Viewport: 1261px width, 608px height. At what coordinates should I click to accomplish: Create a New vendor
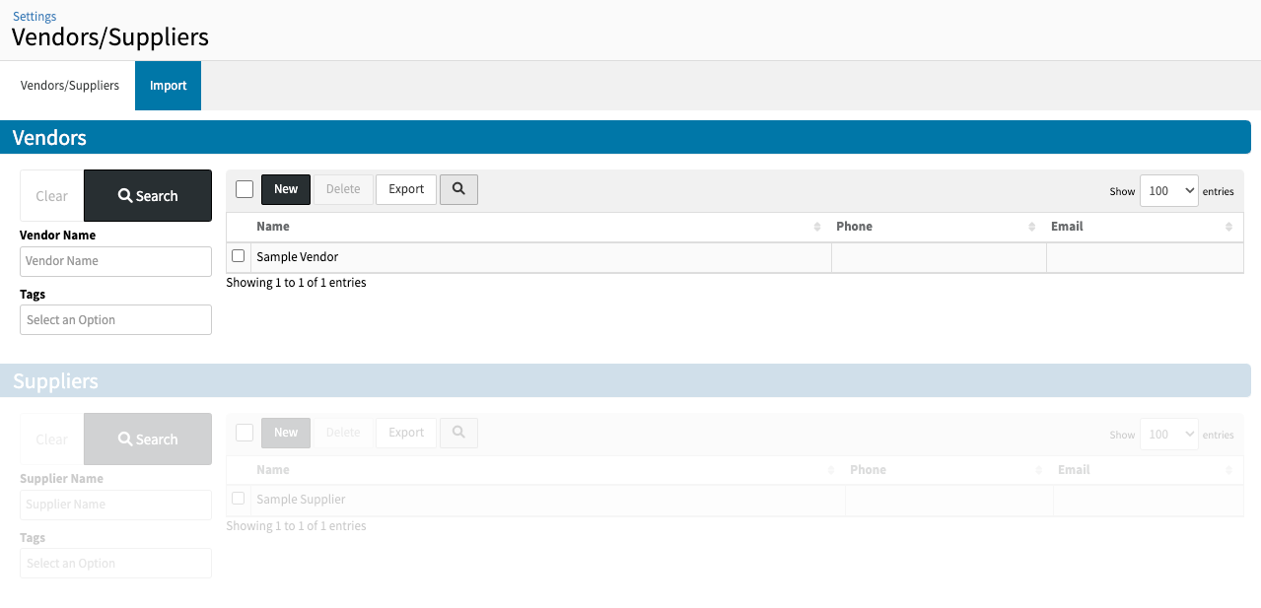click(x=286, y=189)
